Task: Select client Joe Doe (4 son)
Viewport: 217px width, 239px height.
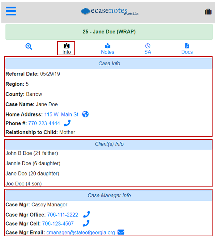Action: 24,184
